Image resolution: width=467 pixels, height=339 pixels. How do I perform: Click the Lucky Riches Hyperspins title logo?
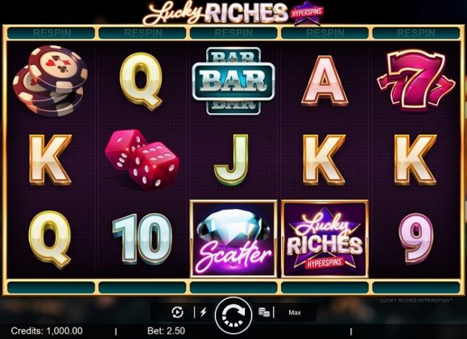click(233, 13)
